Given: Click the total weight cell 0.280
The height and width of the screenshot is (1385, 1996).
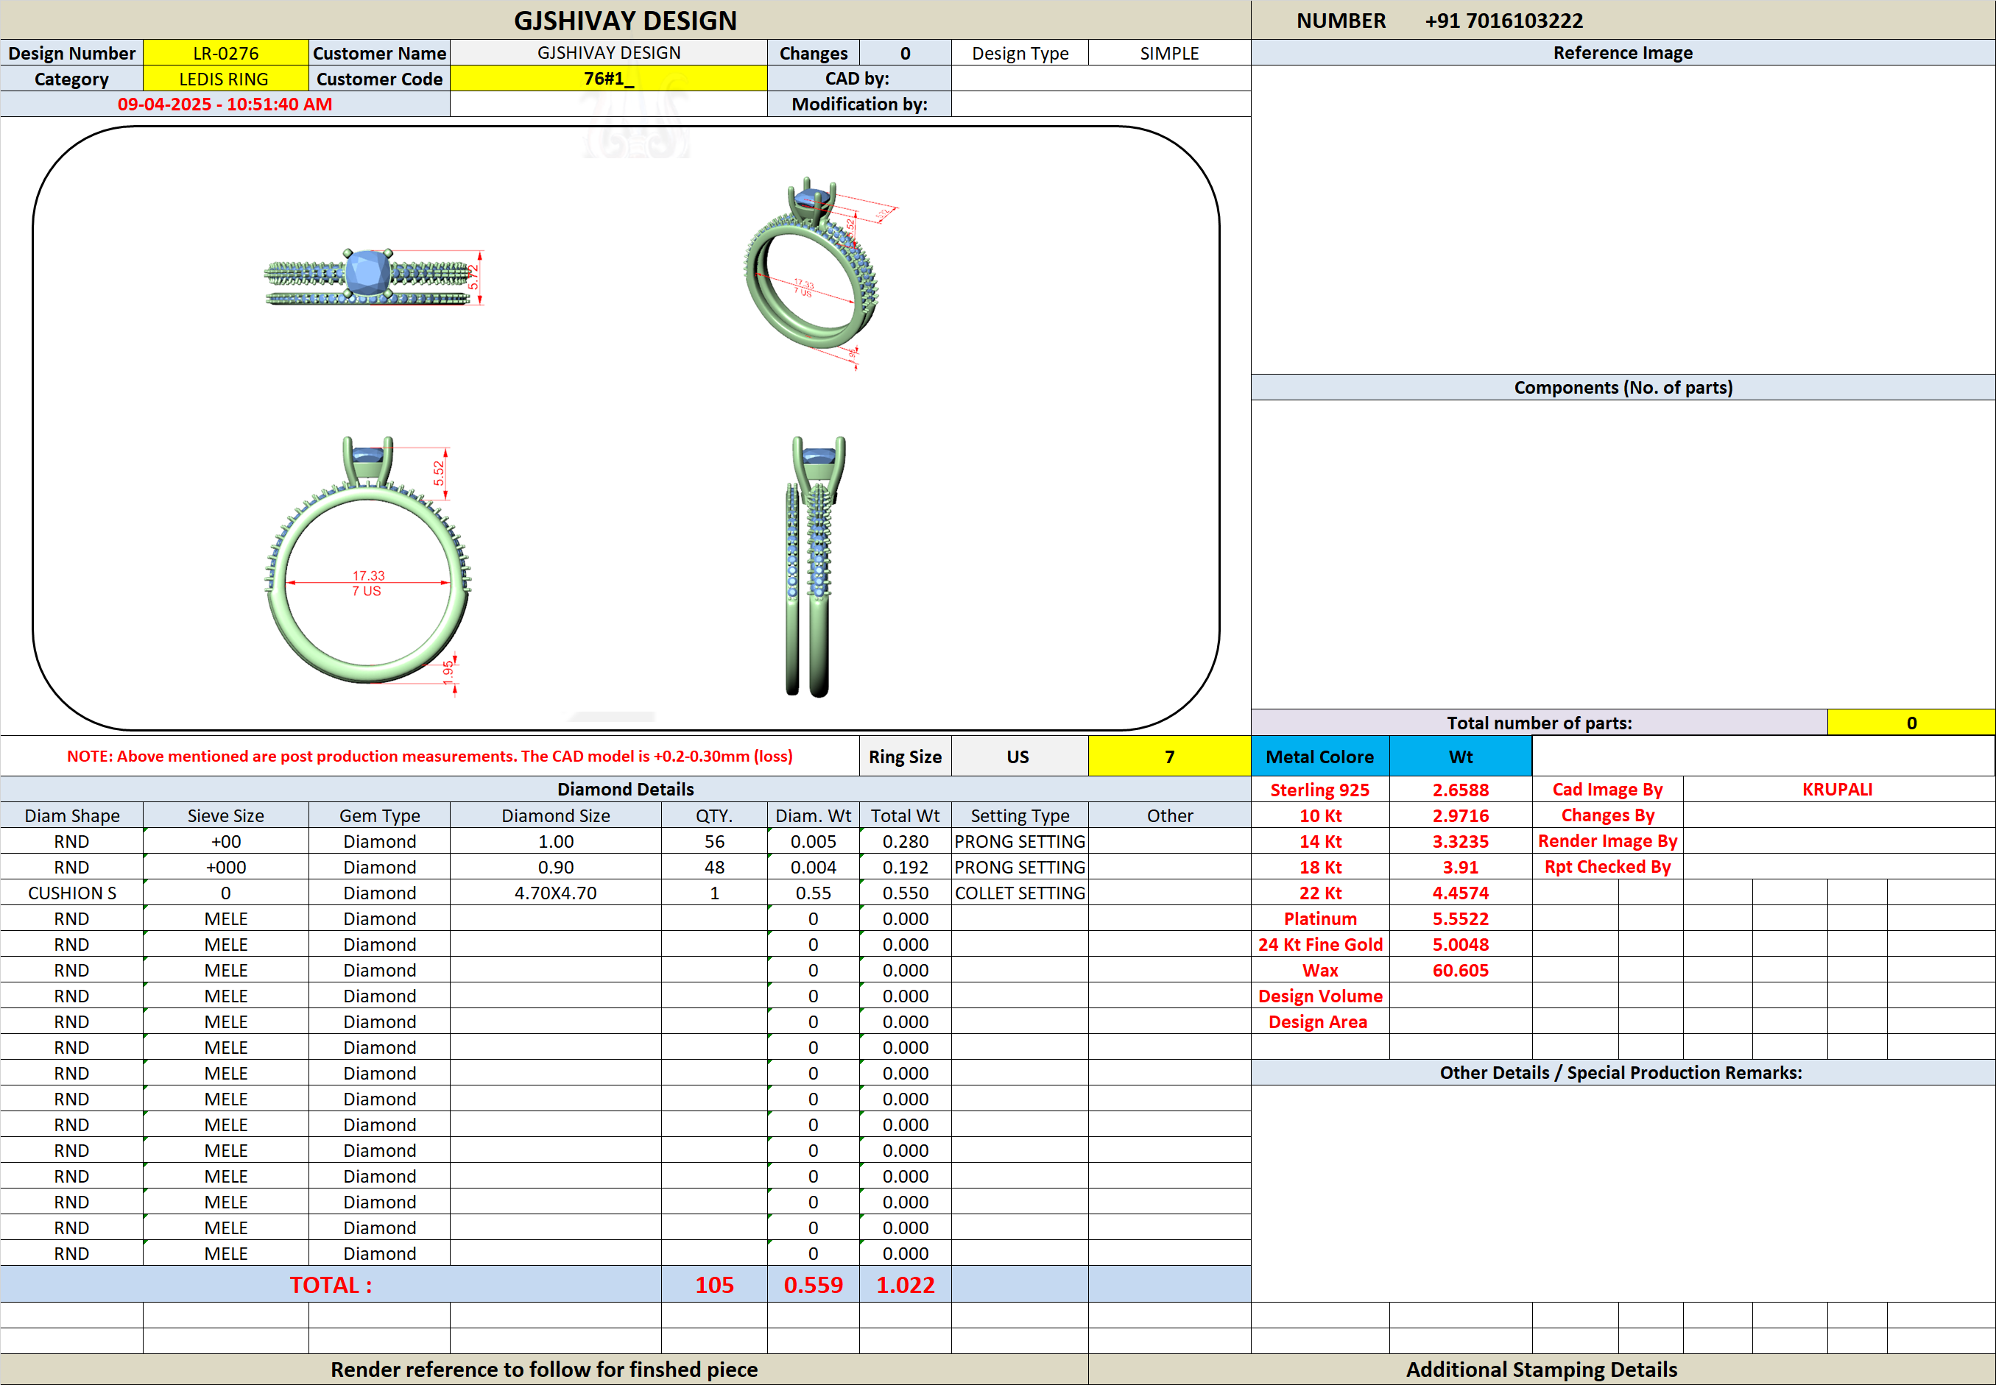Looking at the screenshot, I should pos(906,842).
